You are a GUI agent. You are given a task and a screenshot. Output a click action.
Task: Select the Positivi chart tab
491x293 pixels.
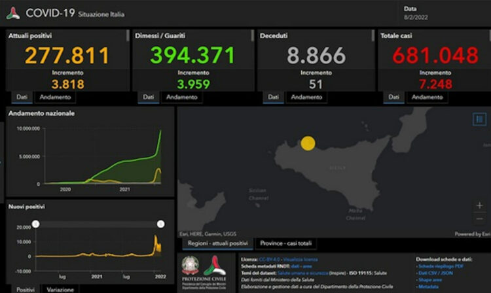coord(25,288)
